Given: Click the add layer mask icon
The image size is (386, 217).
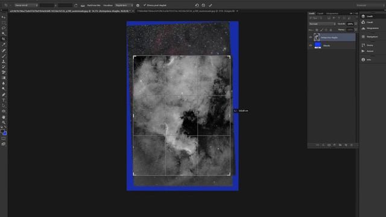Looking at the screenshot, I should 329,145.
